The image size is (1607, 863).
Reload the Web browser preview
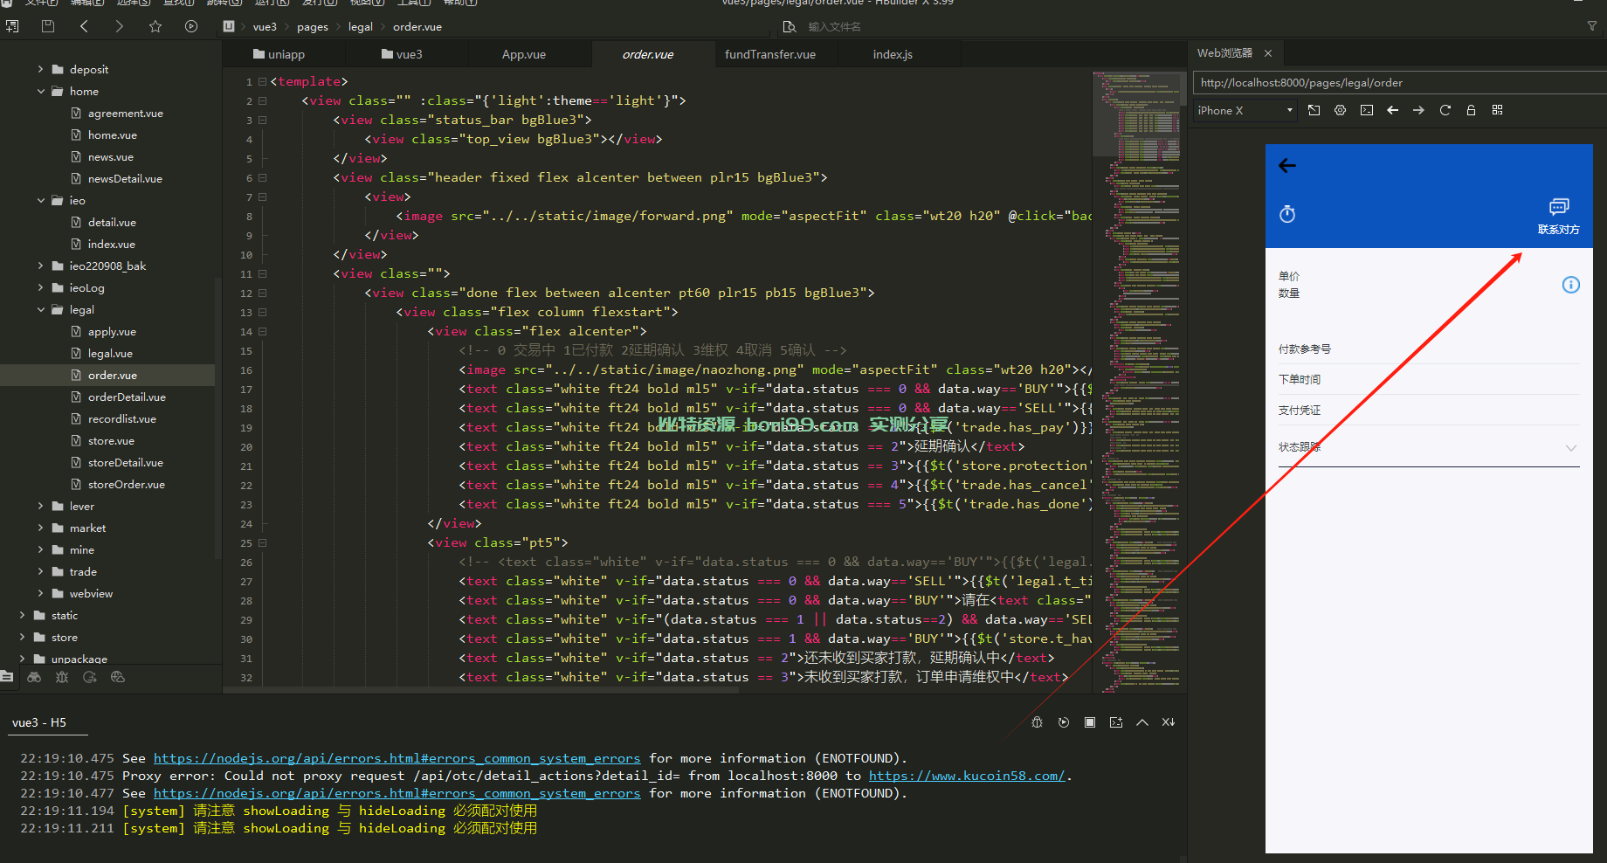click(1445, 110)
